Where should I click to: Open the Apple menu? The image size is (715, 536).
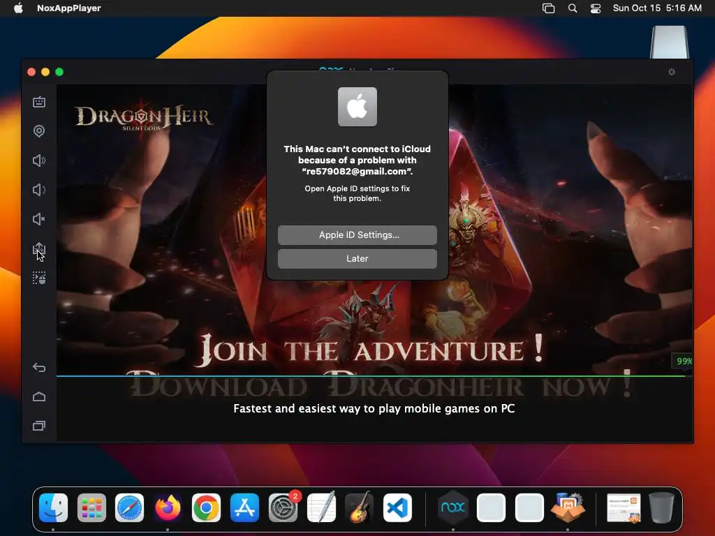click(18, 8)
